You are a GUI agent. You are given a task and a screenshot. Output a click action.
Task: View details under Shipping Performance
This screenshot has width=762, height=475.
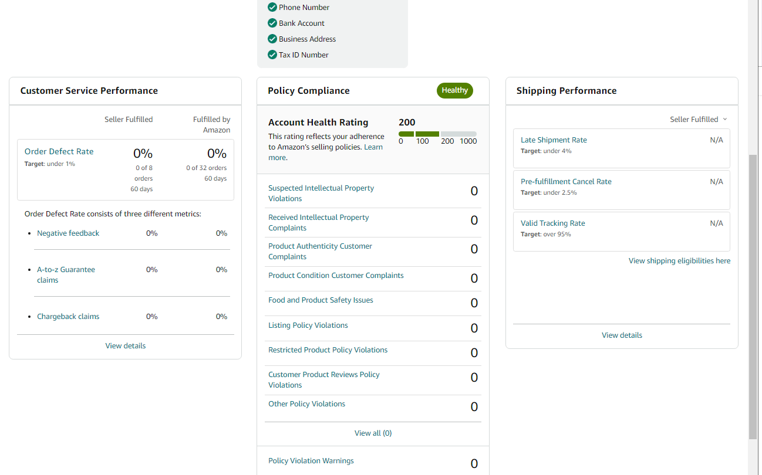[622, 335]
